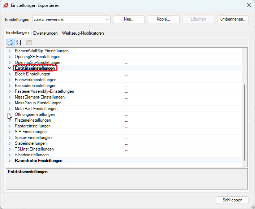Click the property grid vertical scrollbar thumb
The image size is (255, 209).
click(245, 122)
